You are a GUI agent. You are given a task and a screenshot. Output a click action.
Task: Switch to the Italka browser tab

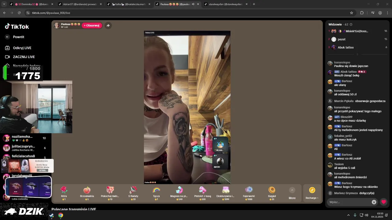128,4
